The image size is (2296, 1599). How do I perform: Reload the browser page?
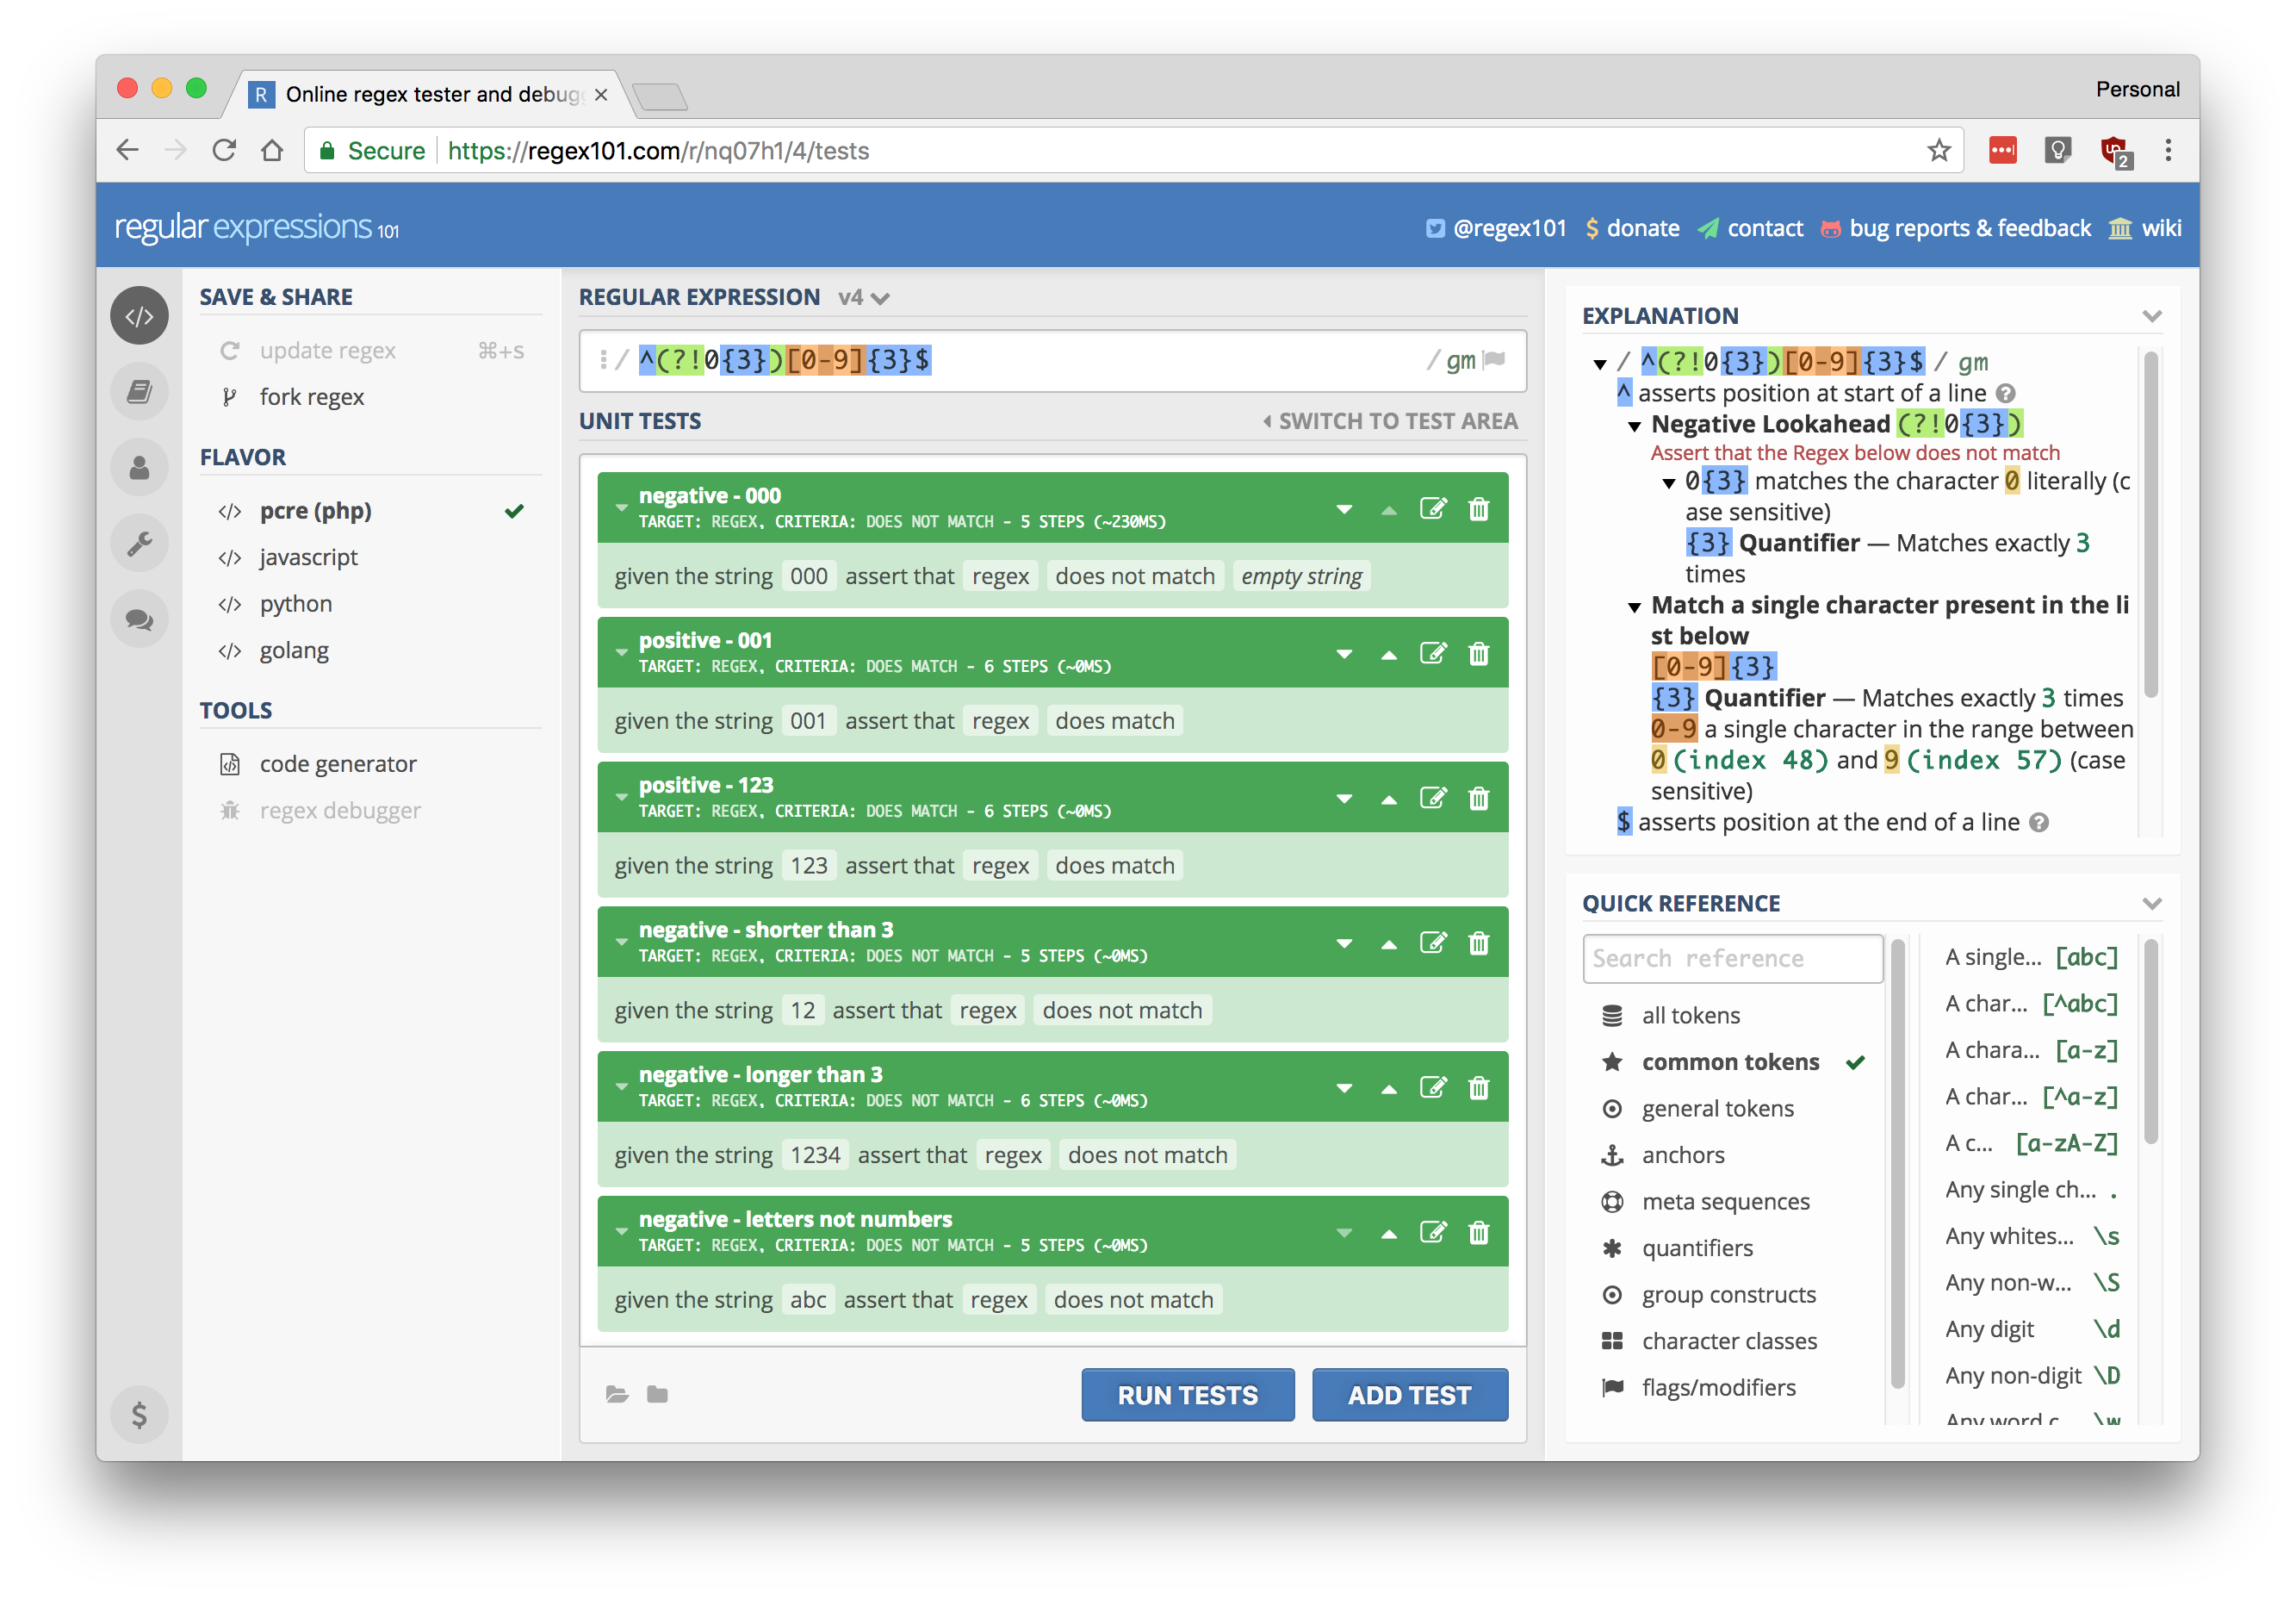(224, 151)
